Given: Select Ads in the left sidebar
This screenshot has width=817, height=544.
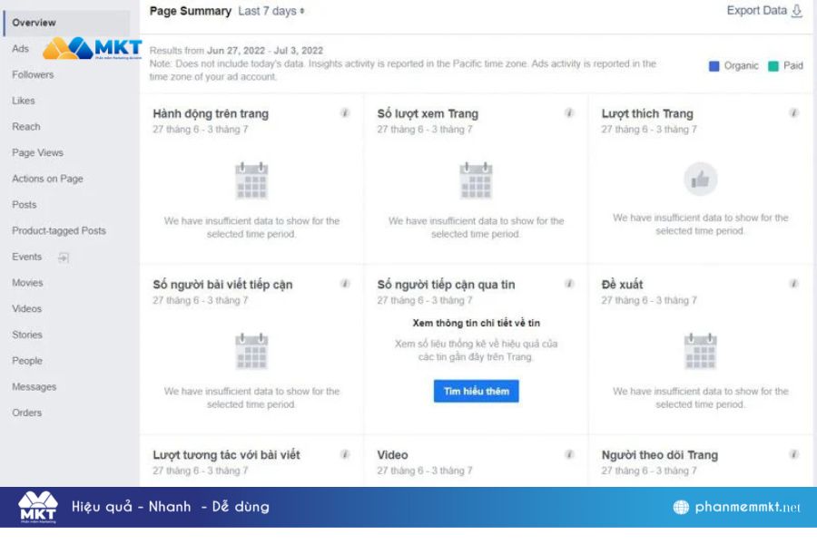Looking at the screenshot, I should tap(20, 49).
